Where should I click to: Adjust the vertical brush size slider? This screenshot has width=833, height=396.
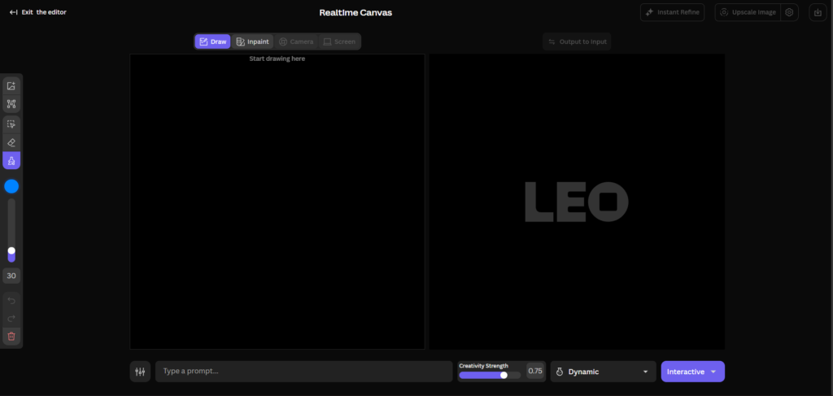coord(11,230)
